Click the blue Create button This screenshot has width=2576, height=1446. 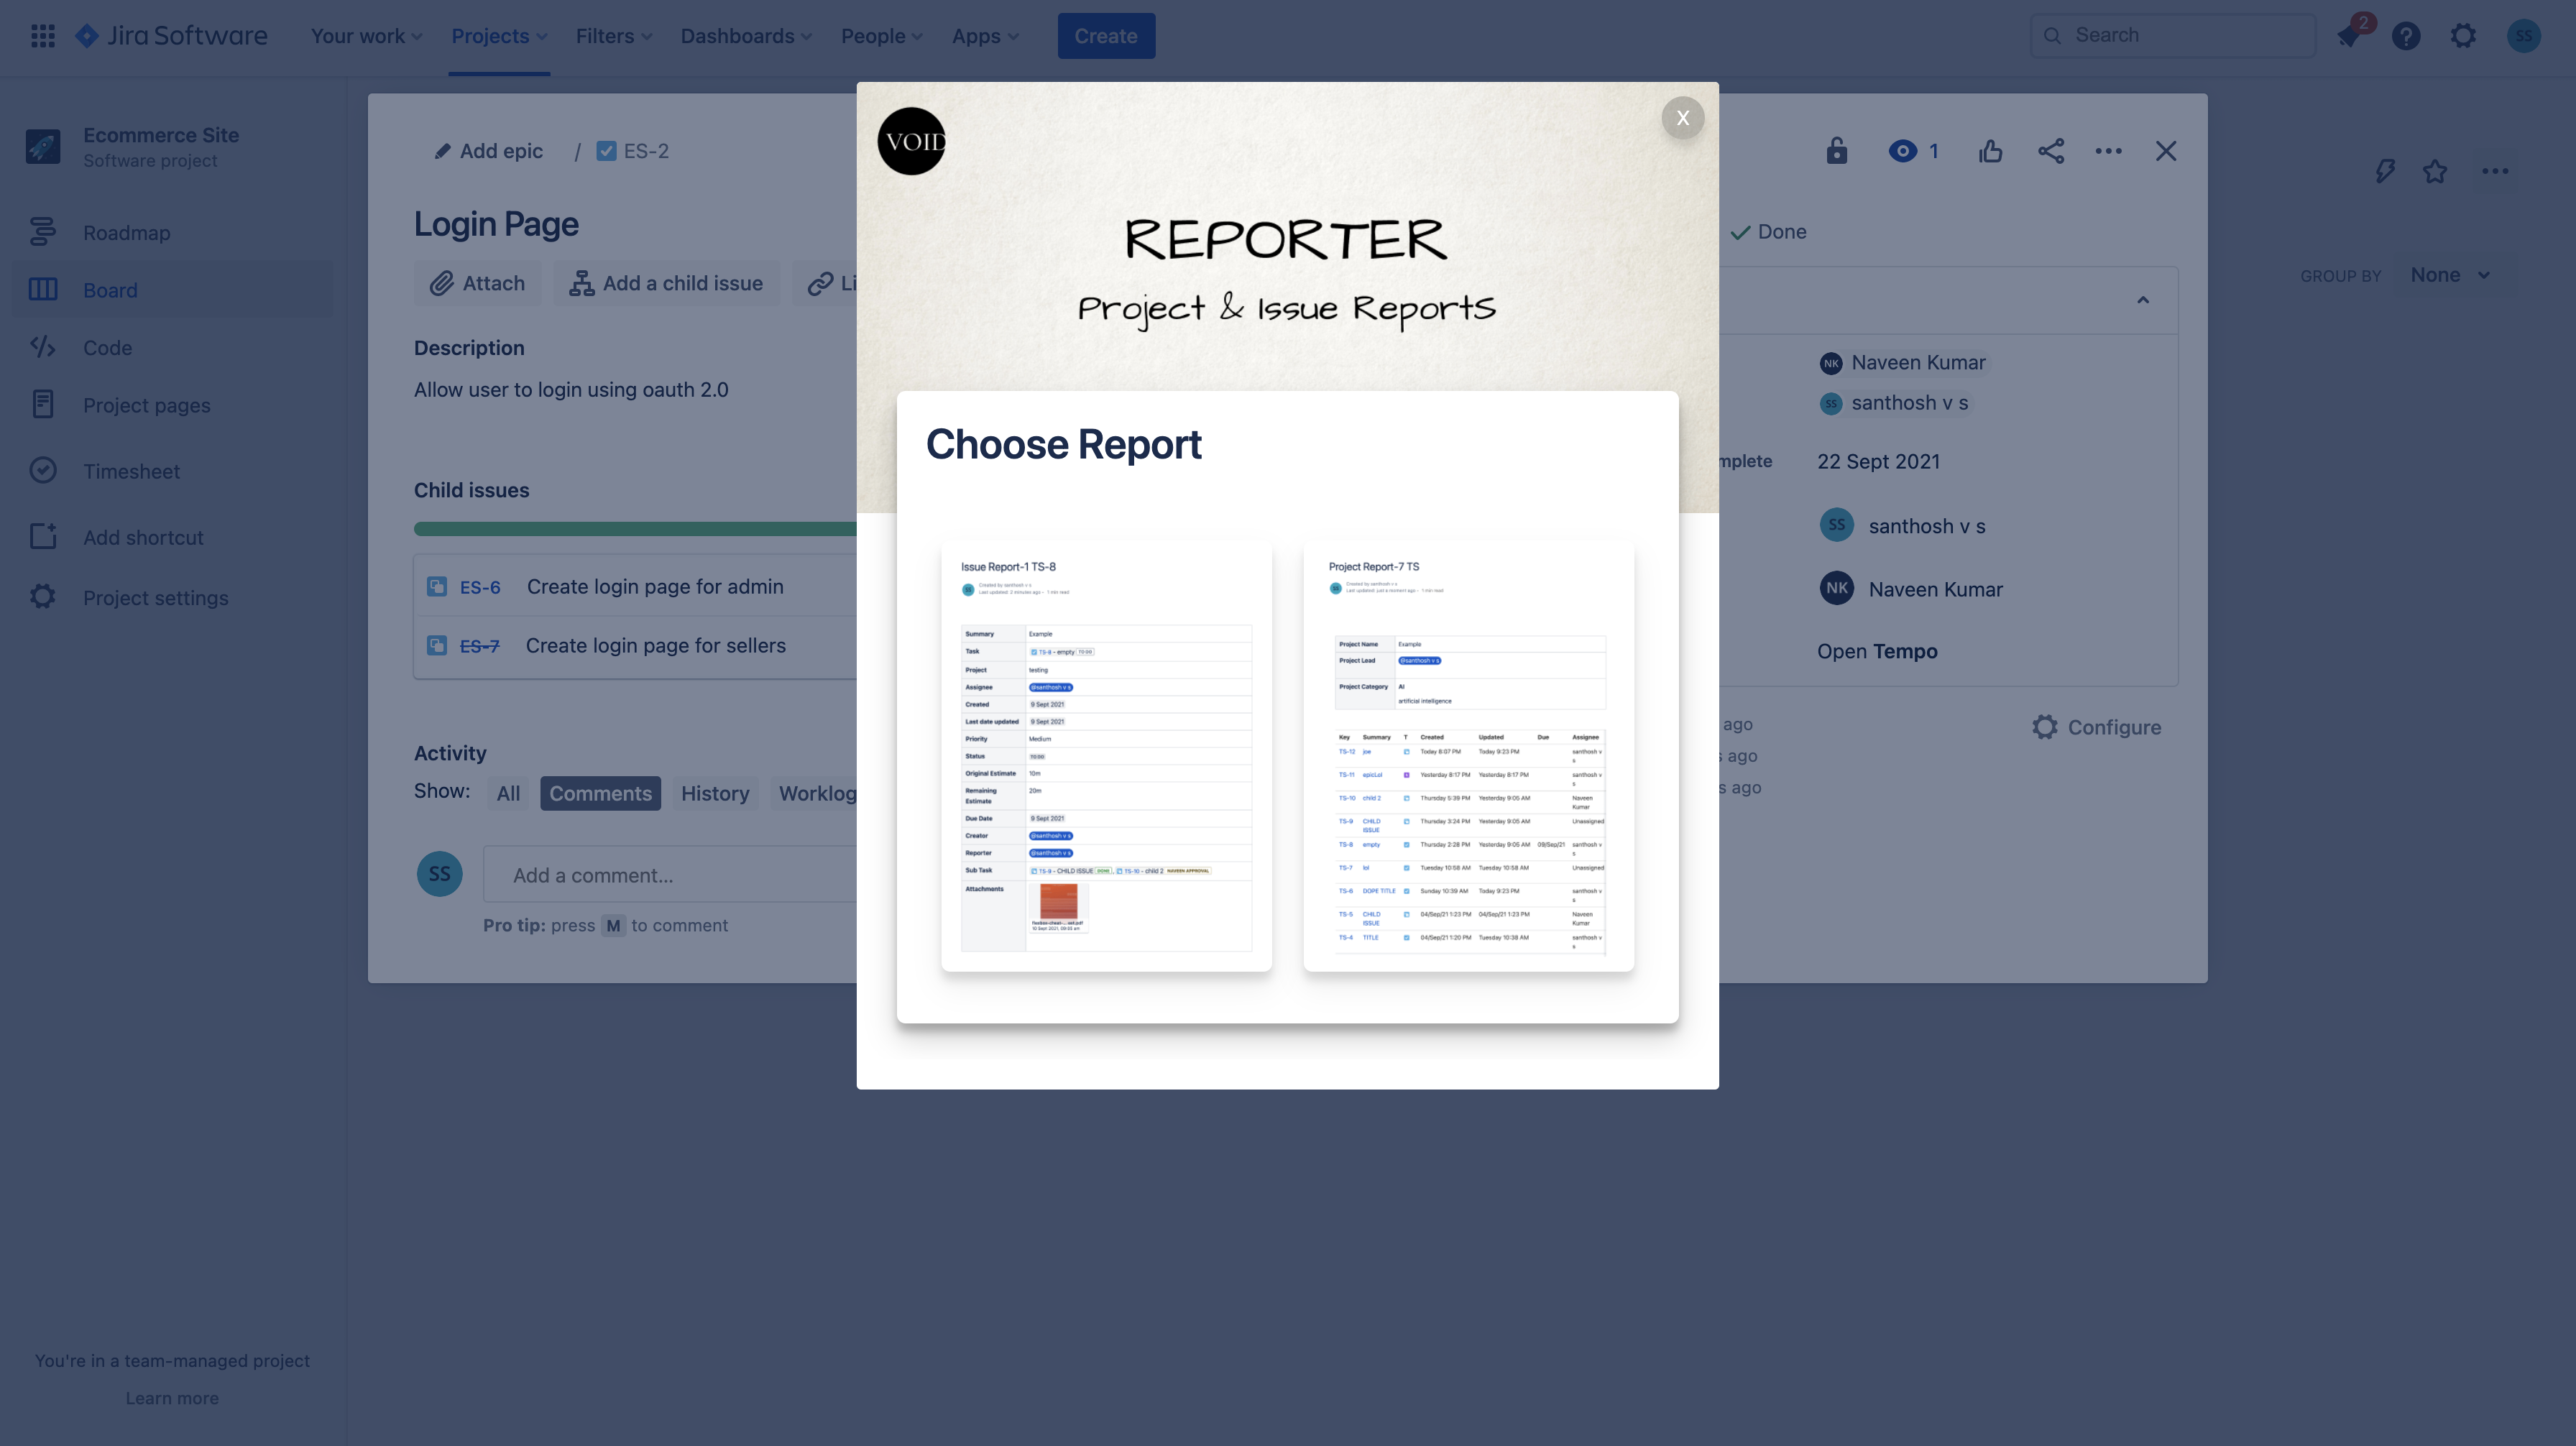pos(1106,36)
